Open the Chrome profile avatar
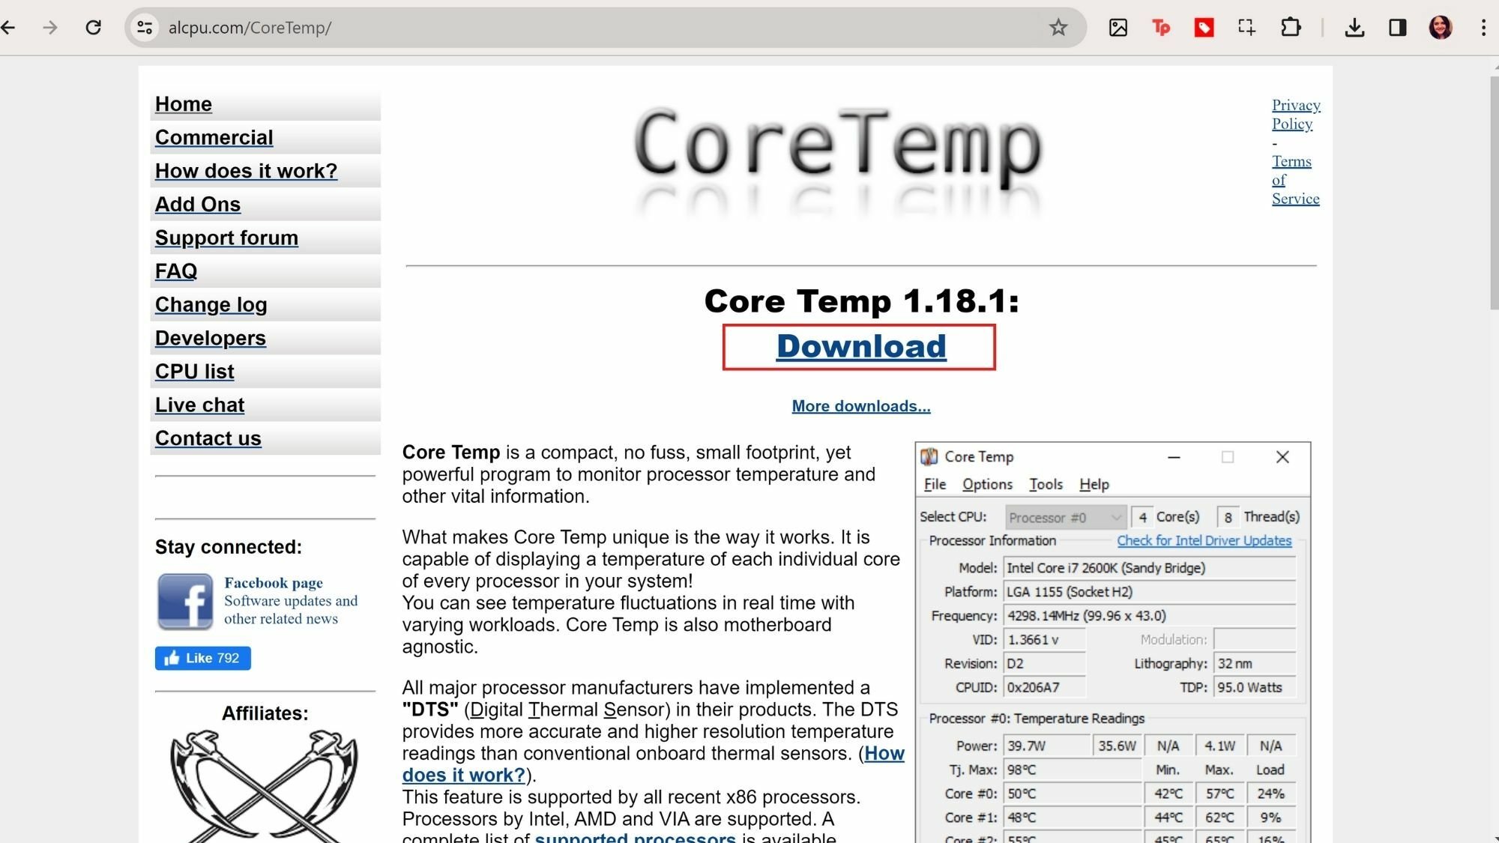The height and width of the screenshot is (843, 1499). click(1441, 28)
